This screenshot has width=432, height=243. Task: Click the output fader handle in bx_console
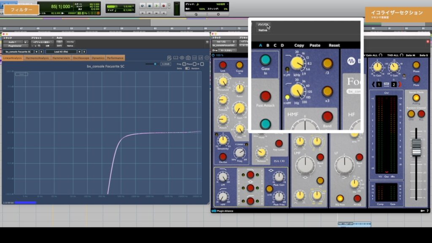416,147
